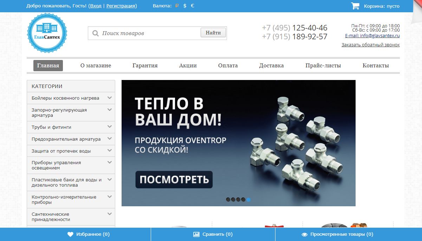Click phone number +7 (915) 189-92-57
The height and width of the screenshot is (241, 422).
[x=294, y=36]
